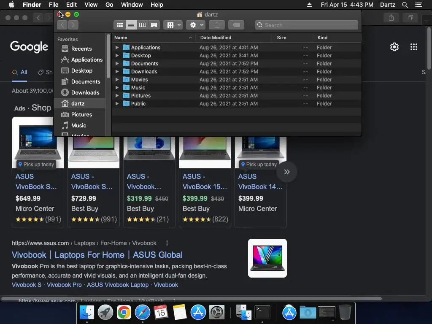Expand the Movies folder row
Viewport: 432px width, 324px height.
[117, 79]
